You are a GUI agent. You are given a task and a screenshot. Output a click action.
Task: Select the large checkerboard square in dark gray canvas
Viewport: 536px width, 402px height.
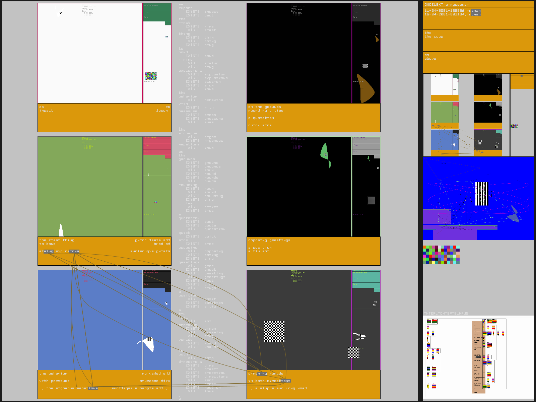coord(274,331)
